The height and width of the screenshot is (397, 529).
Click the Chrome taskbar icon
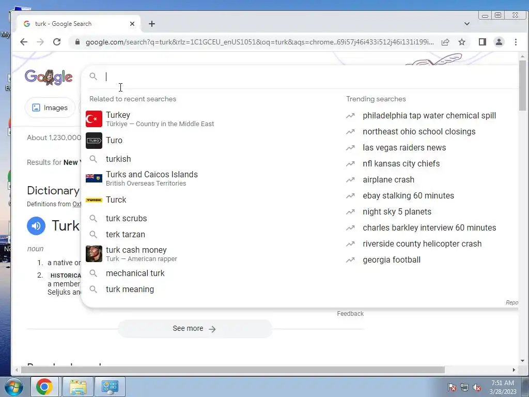click(44, 387)
